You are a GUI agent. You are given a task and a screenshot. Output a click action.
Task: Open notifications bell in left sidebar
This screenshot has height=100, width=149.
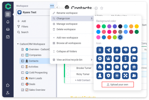[8, 22]
